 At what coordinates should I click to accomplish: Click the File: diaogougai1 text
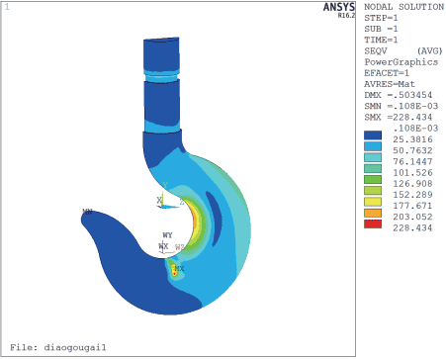(58, 347)
